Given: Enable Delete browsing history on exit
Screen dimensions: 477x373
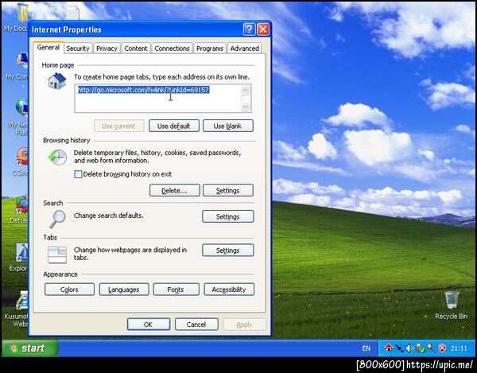Looking at the screenshot, I should click(78, 174).
